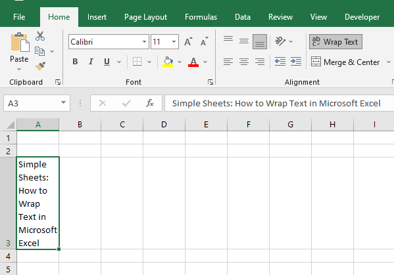Open Font Color palette dropdown arrow
The height and width of the screenshot is (275, 394).
205,62
